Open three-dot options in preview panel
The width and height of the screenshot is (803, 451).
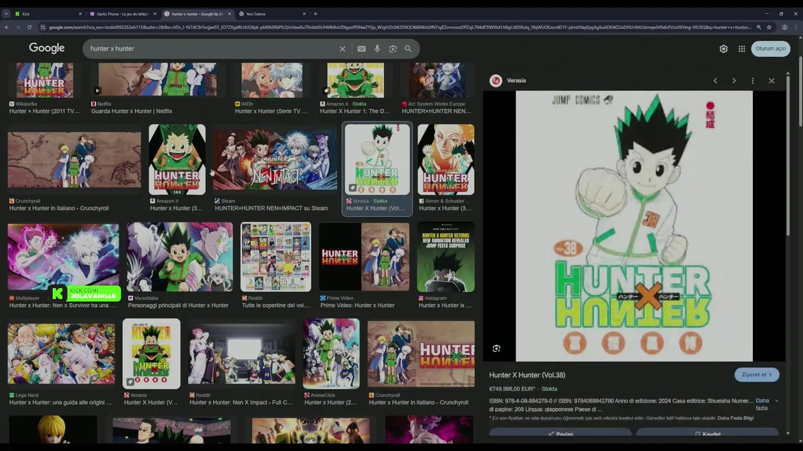click(x=753, y=80)
